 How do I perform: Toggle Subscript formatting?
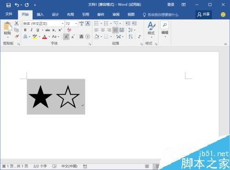(54, 30)
